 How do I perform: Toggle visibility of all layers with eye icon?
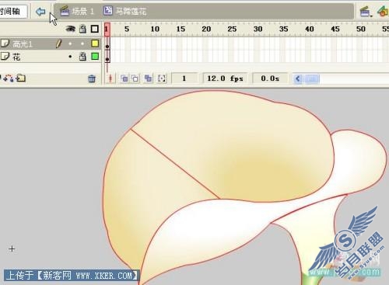[x=70, y=29]
